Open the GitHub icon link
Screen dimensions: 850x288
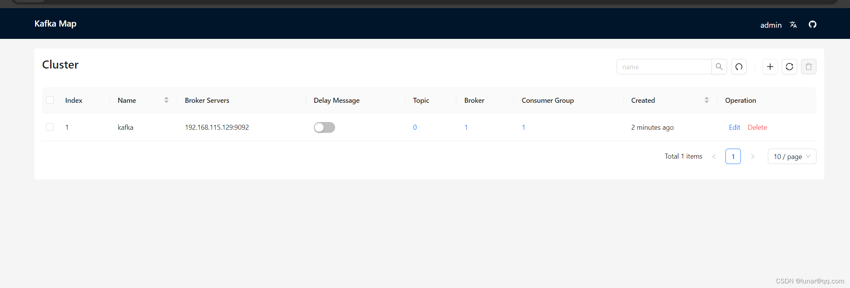(813, 25)
